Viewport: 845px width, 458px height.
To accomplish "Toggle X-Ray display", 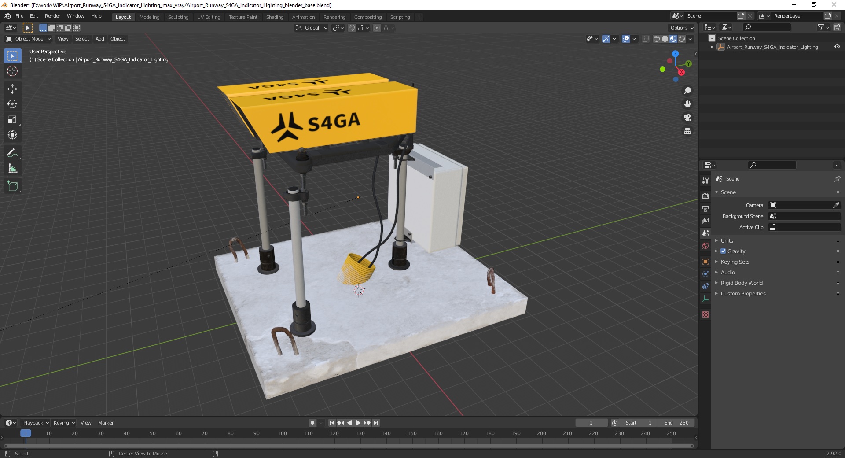I will 646,39.
